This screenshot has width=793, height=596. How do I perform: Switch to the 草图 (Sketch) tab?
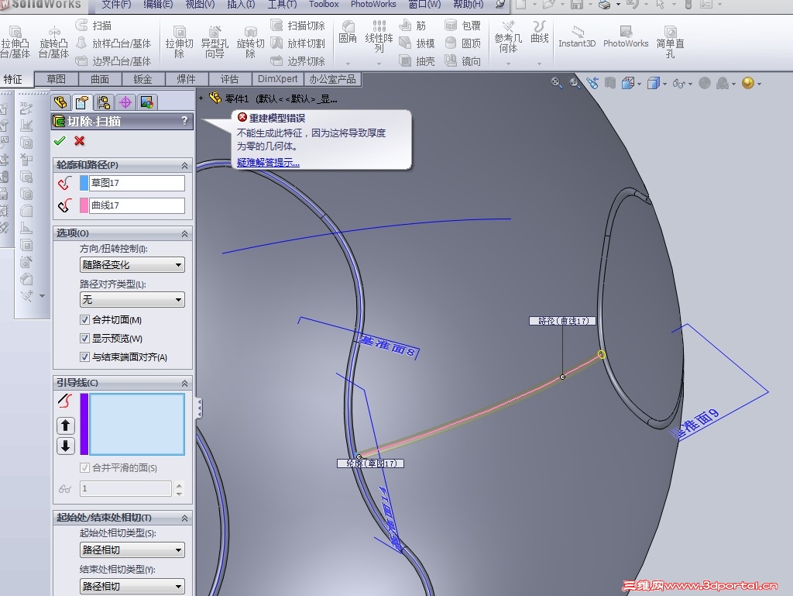57,79
